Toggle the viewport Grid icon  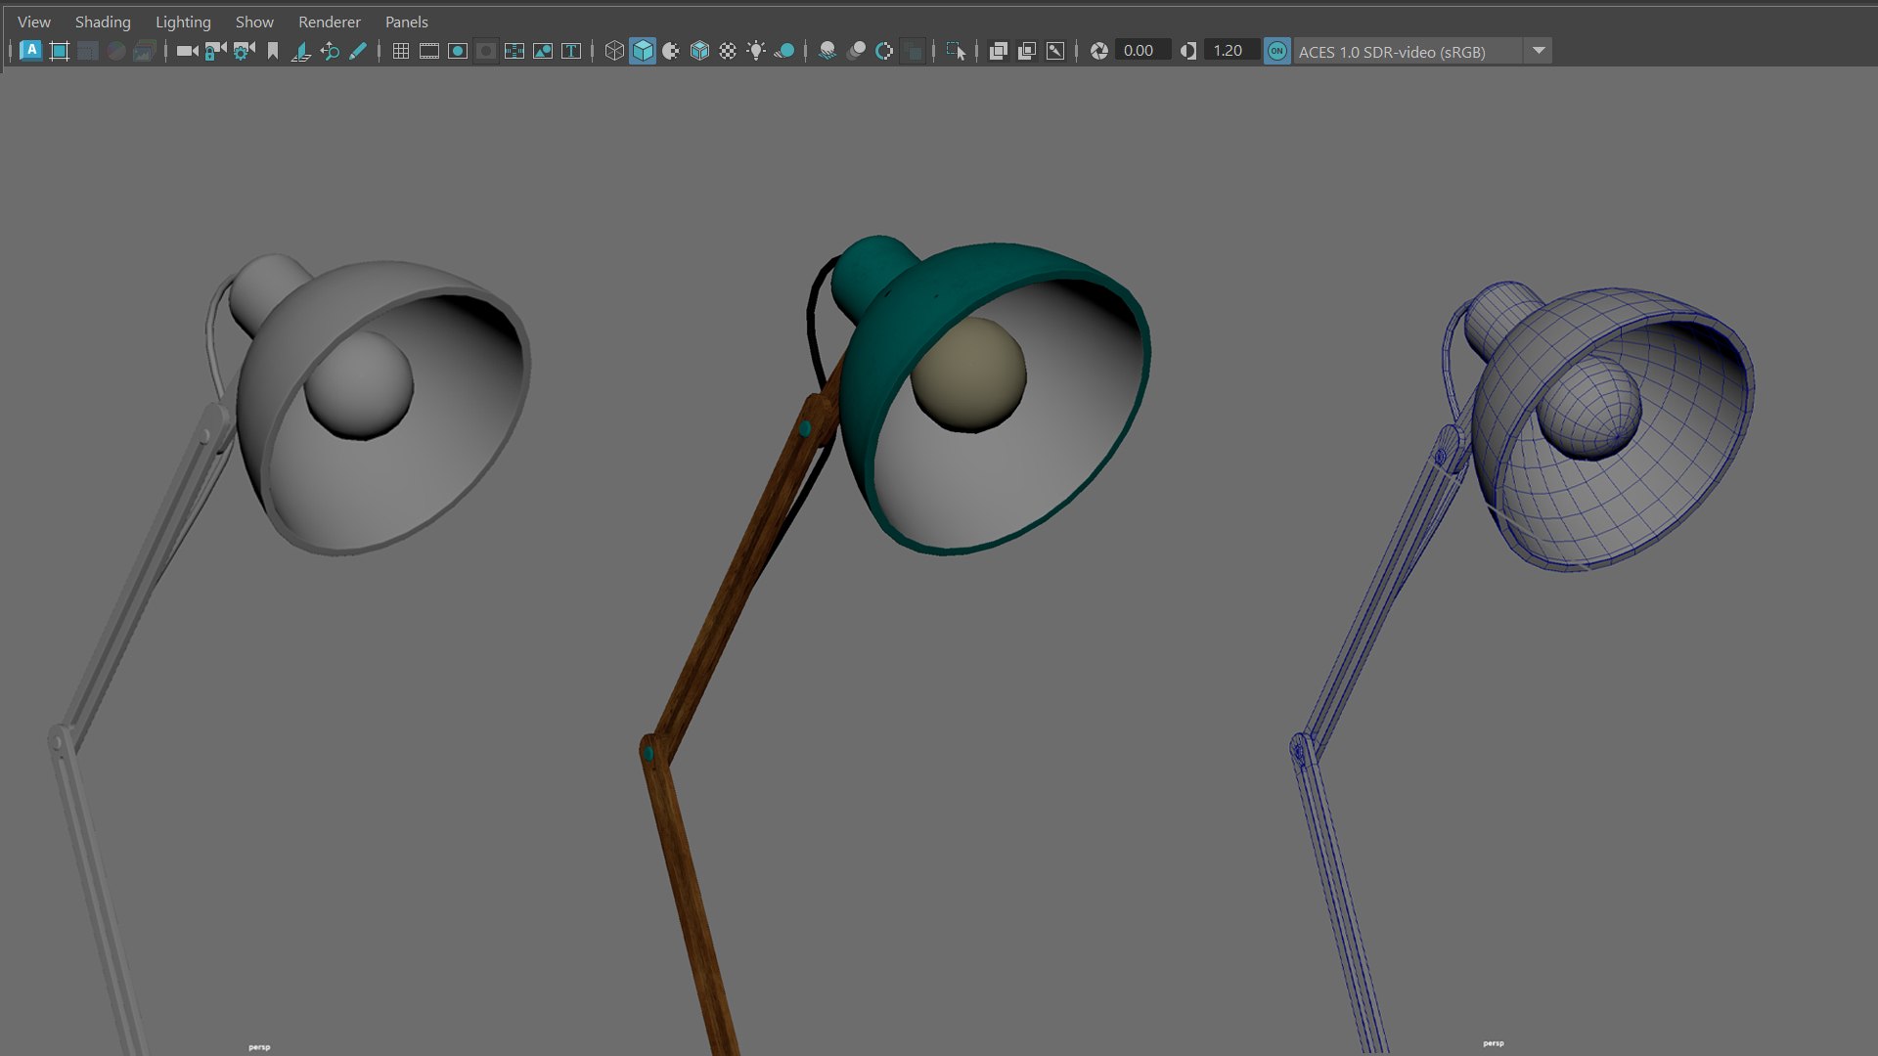point(401,51)
